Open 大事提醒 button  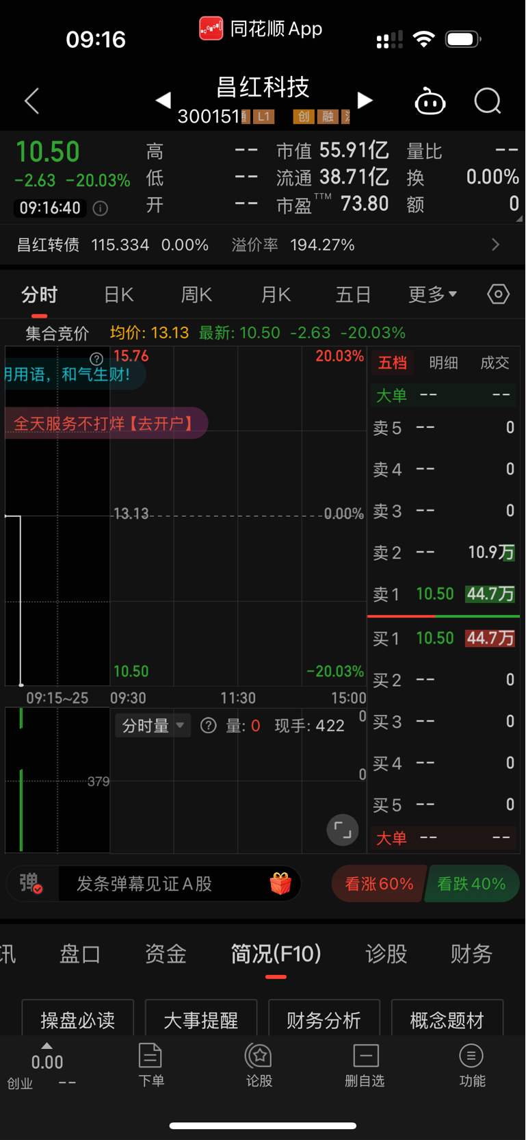pos(200,1019)
